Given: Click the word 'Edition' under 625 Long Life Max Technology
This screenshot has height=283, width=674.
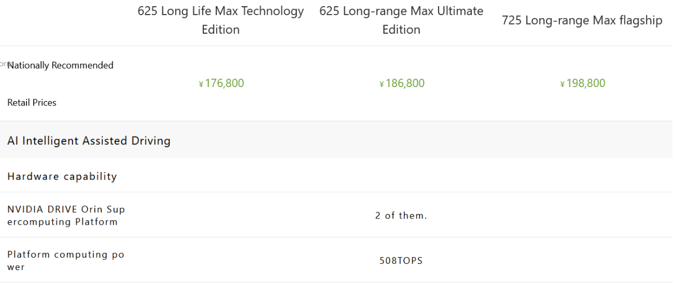Looking at the screenshot, I should 221,30.
